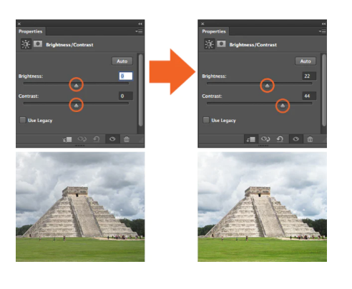The width and height of the screenshot is (352, 289).
Task: Click the layer mask icon in right panel
Action: click(221, 44)
